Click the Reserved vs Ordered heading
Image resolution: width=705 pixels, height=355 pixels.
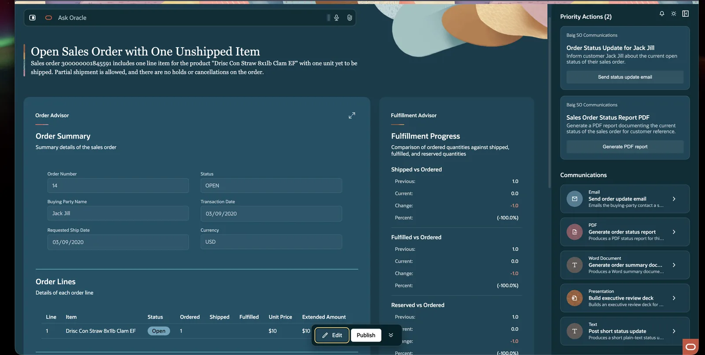(418, 305)
